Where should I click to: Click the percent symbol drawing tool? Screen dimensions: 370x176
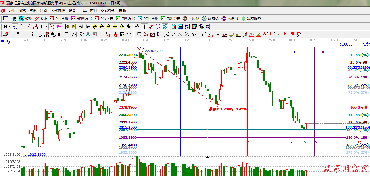(218, 34)
